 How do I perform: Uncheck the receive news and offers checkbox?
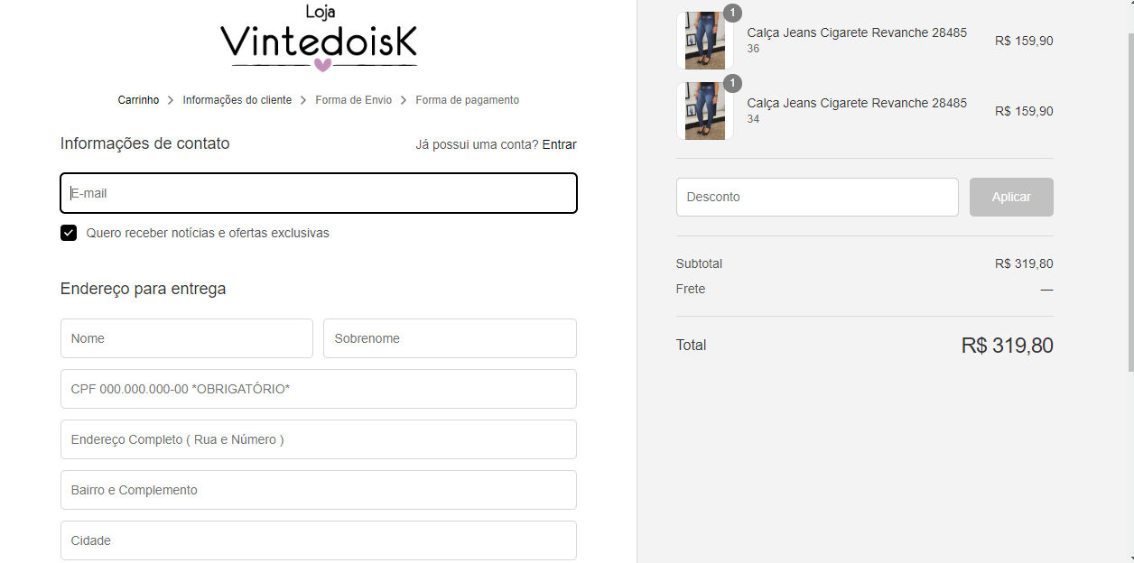[x=69, y=233]
